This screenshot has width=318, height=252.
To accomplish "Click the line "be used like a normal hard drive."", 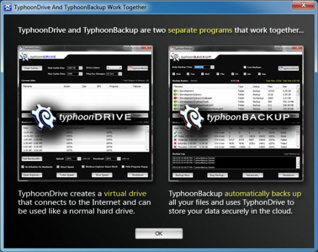I will (x=77, y=211).
